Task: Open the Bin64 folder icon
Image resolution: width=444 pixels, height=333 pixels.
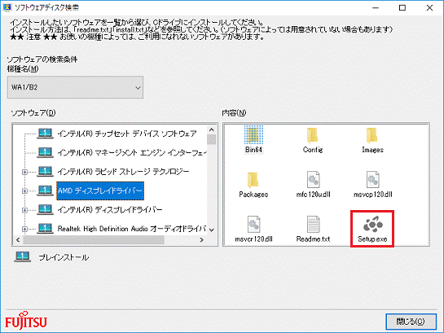Action: tap(253, 135)
